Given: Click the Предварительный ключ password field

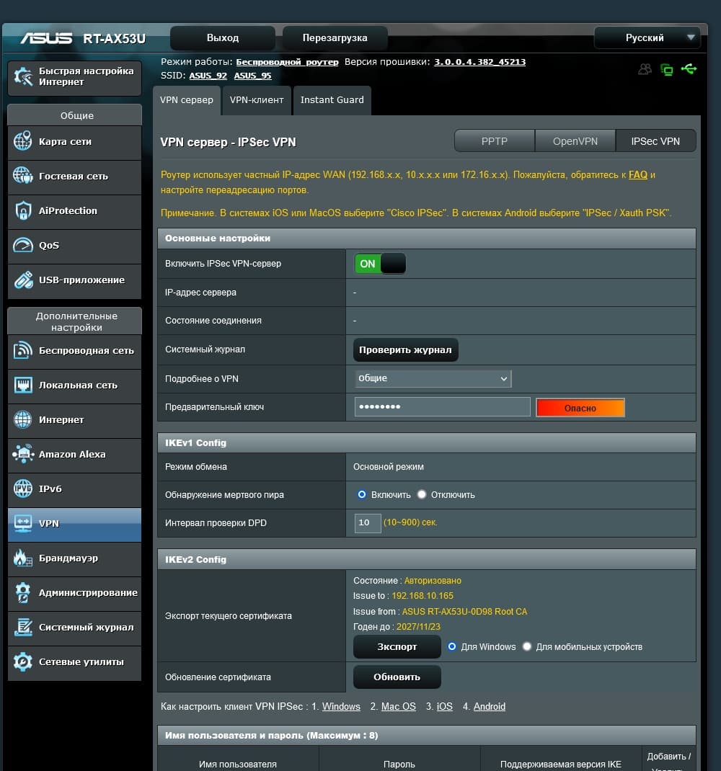Looking at the screenshot, I should [443, 407].
